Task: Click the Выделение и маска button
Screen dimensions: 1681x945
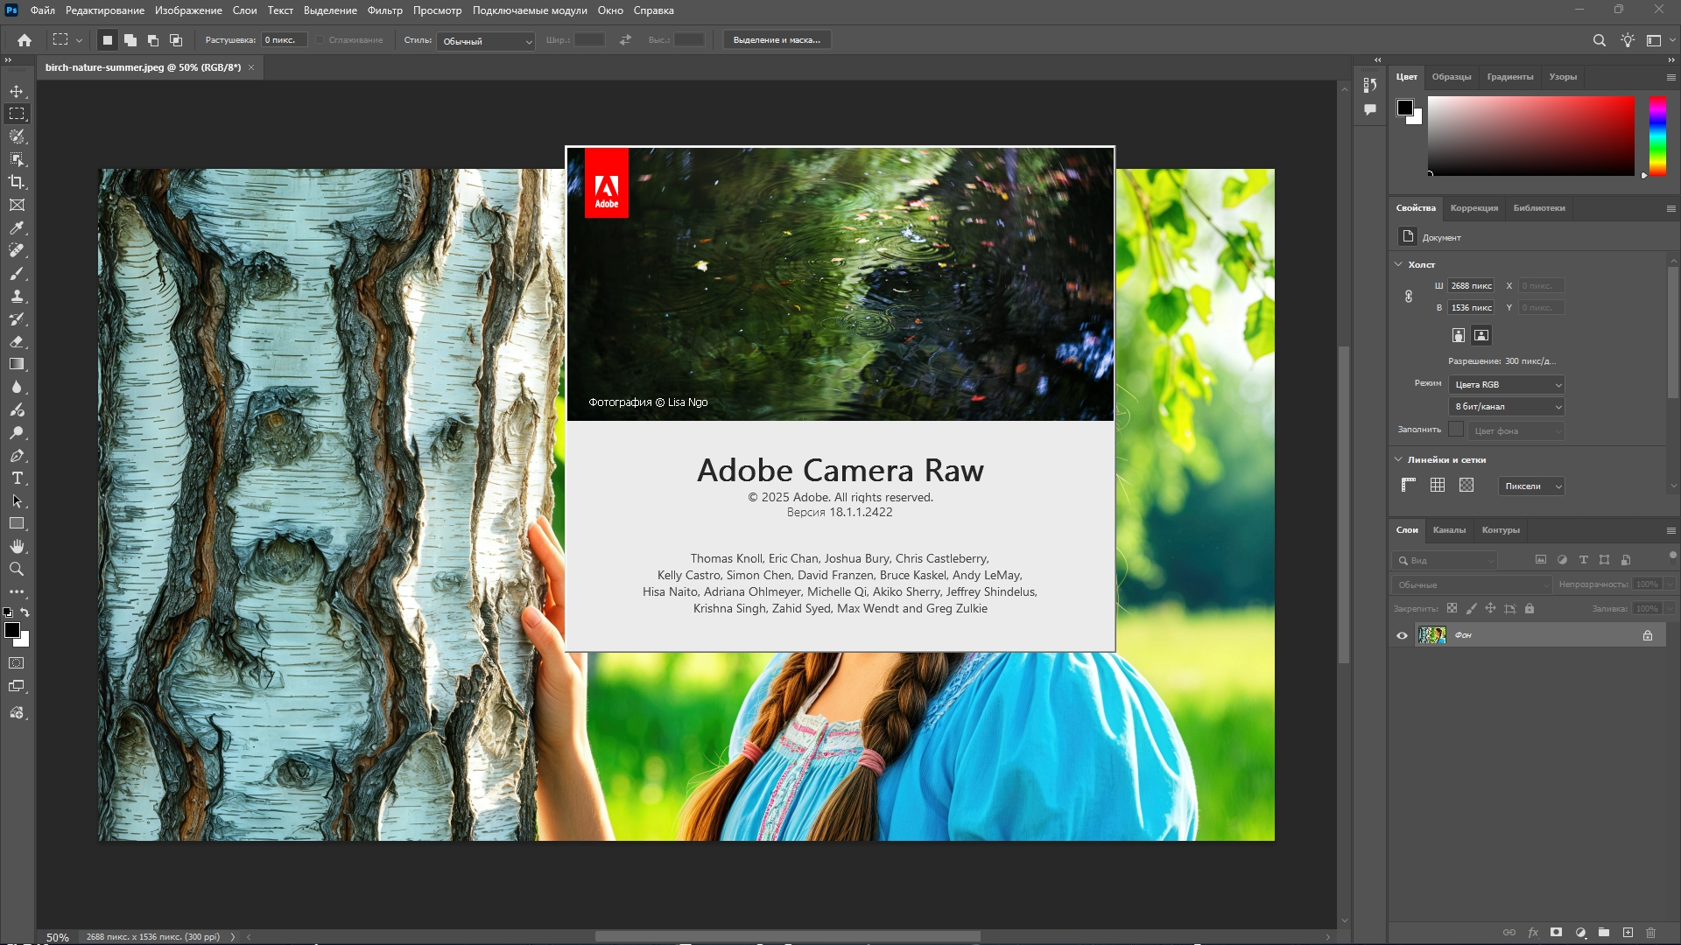Action: [x=776, y=40]
